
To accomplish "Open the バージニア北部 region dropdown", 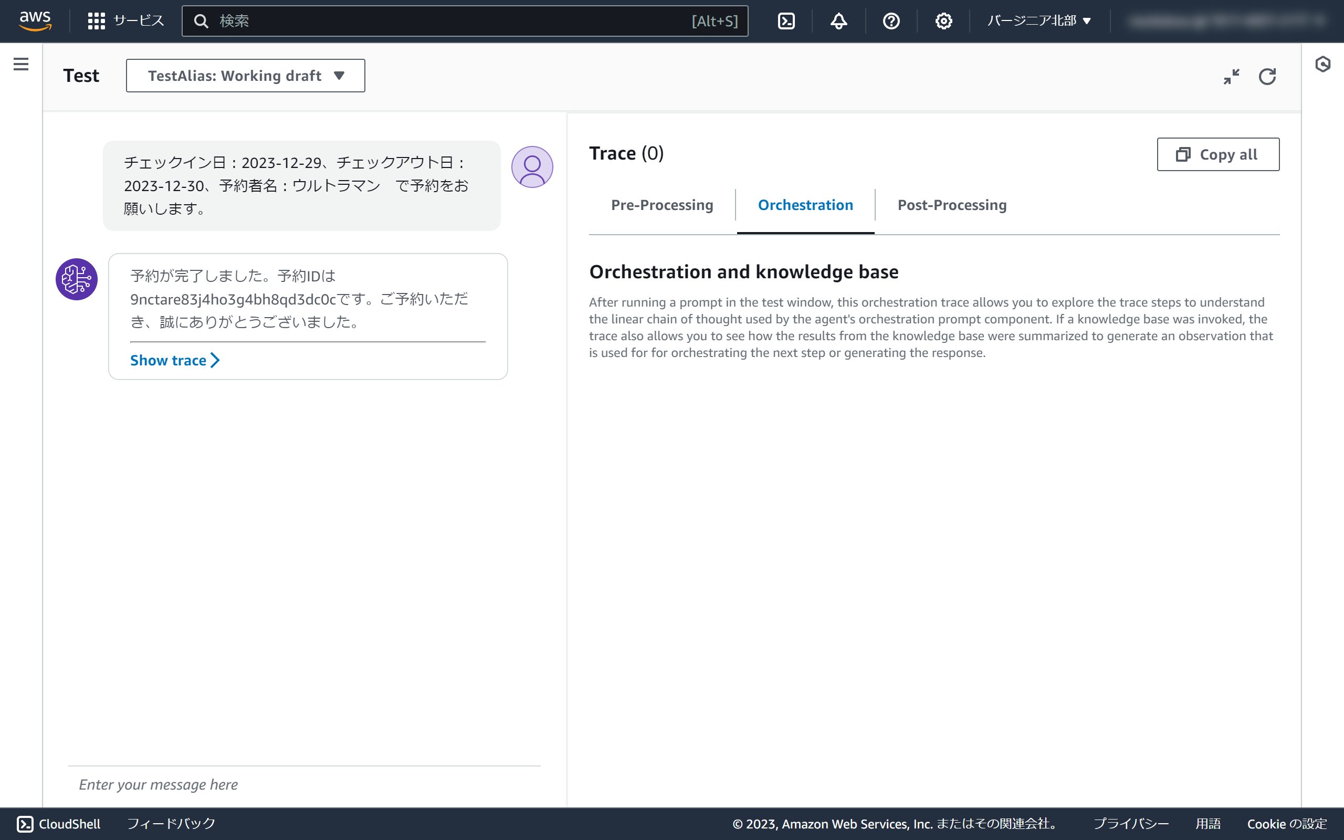I will [x=1038, y=21].
